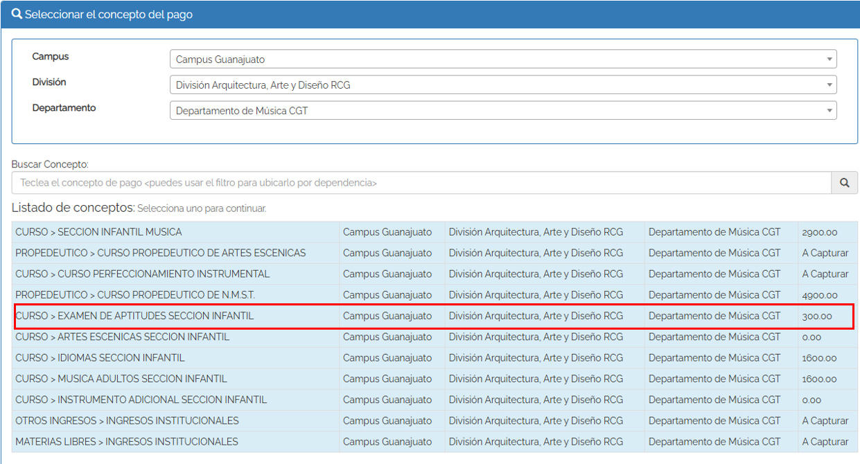Click the 2900.00 amount cell
Image resolution: width=860 pixels, height=464 pixels.
pos(819,232)
